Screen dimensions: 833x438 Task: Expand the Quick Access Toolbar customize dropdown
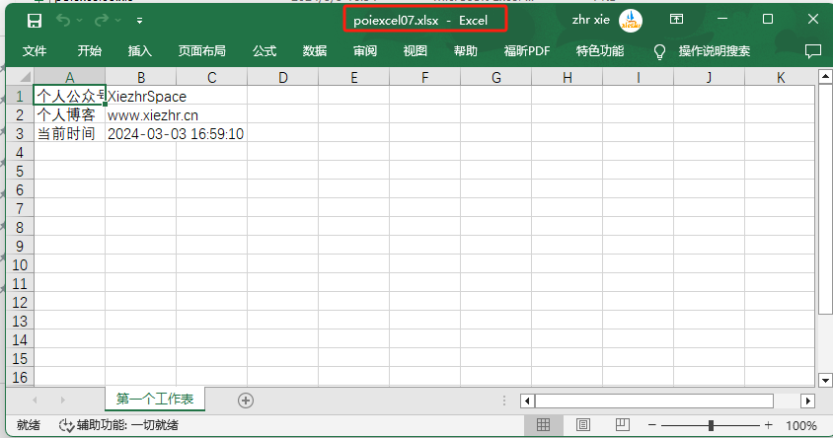tap(139, 20)
